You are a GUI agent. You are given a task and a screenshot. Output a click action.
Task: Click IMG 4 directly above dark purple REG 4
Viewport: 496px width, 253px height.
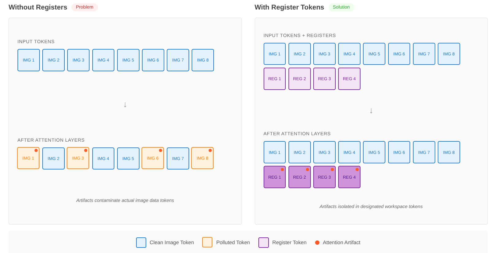349,152
